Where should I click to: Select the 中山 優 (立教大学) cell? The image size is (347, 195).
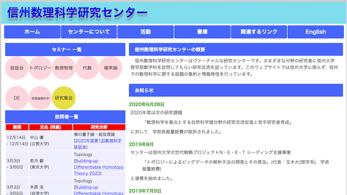coord(50,141)
